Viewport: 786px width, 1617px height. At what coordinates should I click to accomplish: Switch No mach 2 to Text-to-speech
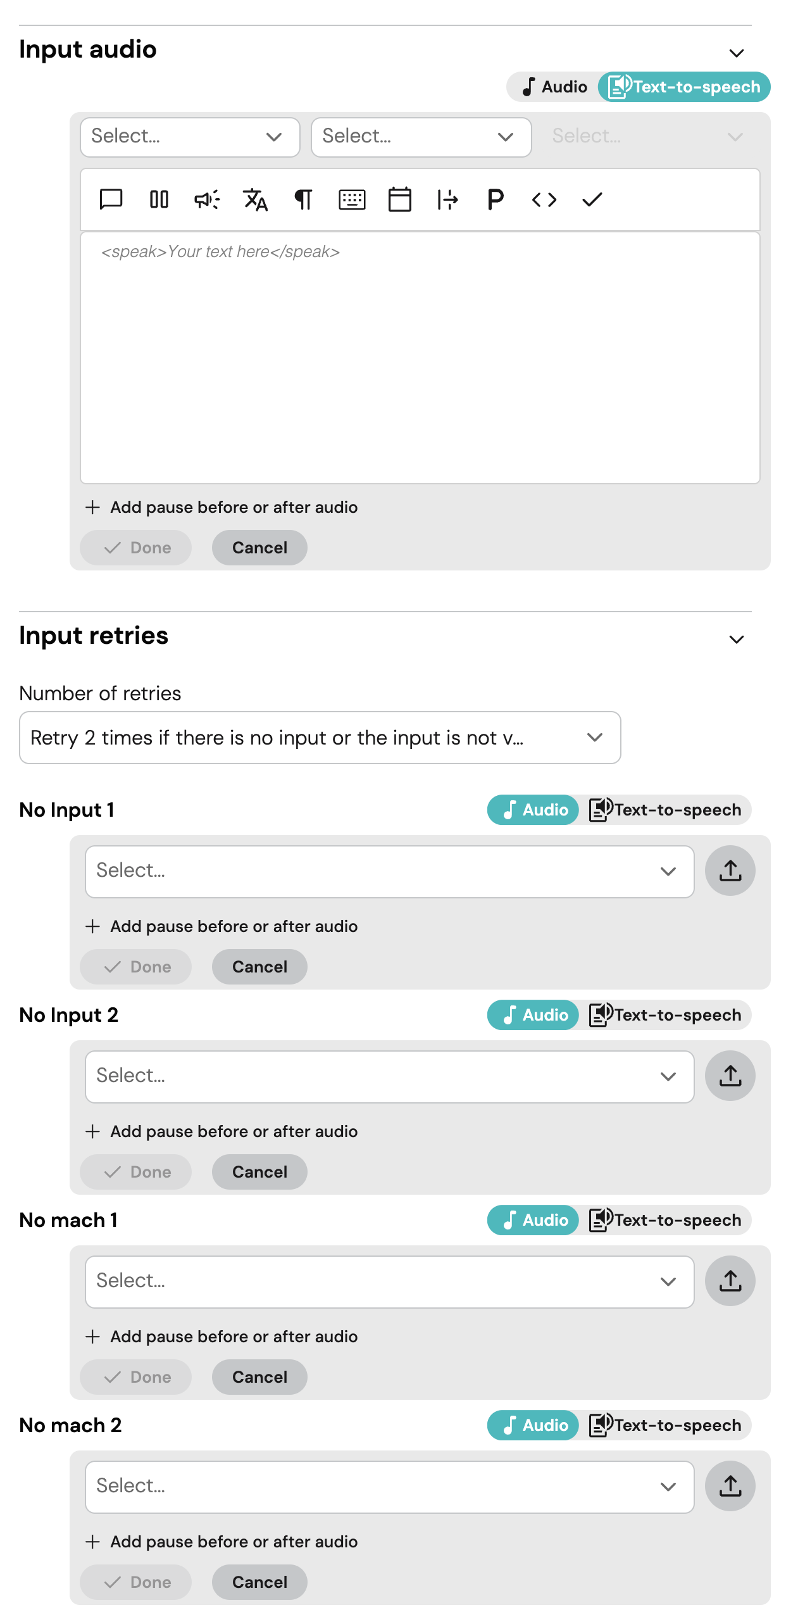click(665, 1425)
